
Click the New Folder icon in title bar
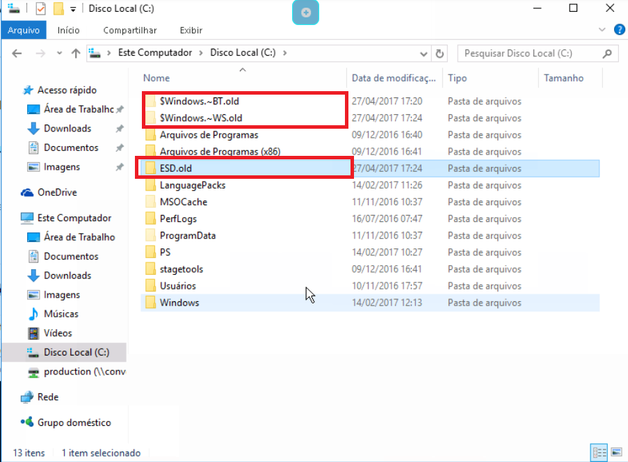point(58,8)
